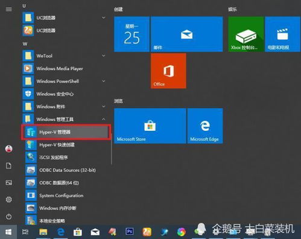The height and width of the screenshot is (239, 301).
Task: Open Settings gear in Start menu
Action: click(x=8, y=200)
